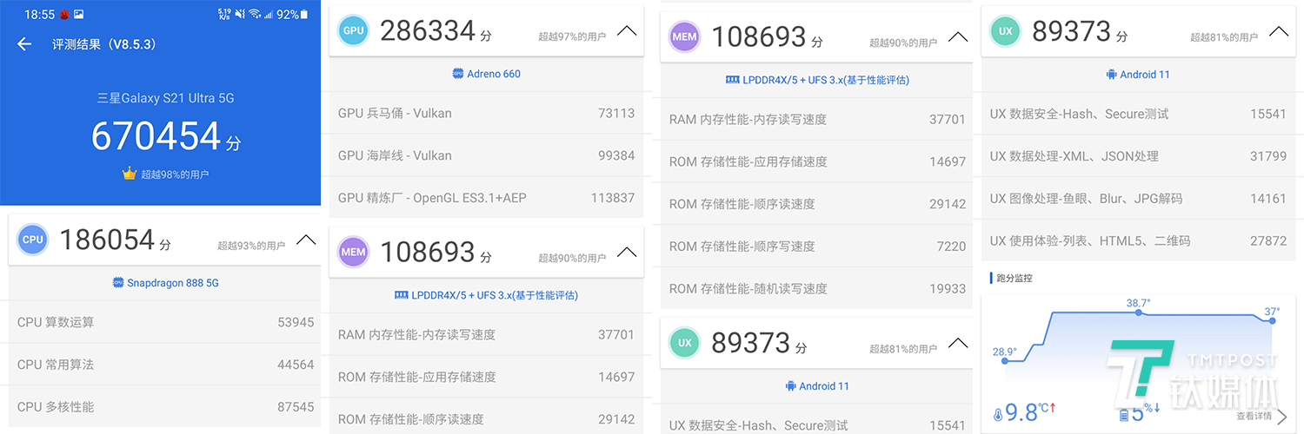
Task: Tap the light-blue GPU badge icon
Action: 354,31
